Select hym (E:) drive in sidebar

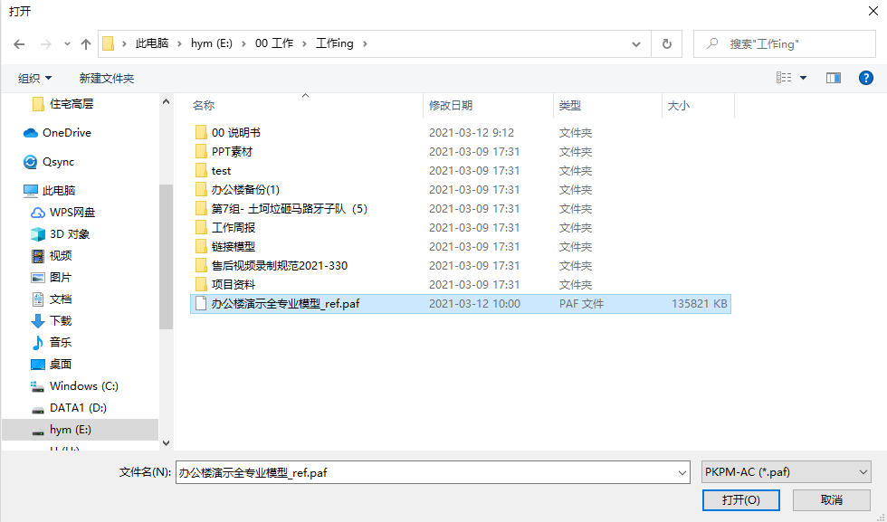pyautogui.click(x=80, y=430)
